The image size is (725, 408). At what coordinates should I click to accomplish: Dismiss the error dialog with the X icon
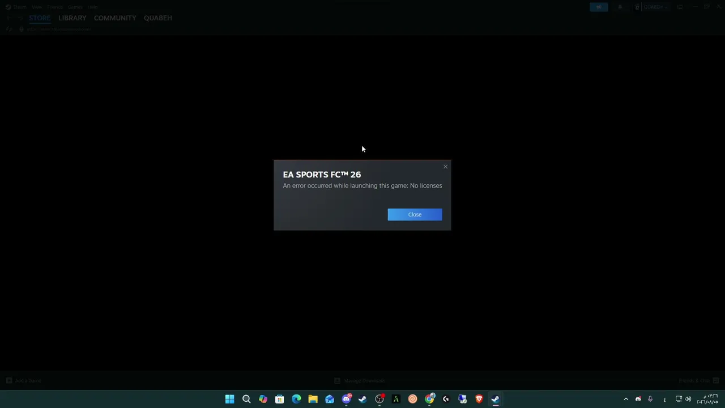(x=445, y=167)
